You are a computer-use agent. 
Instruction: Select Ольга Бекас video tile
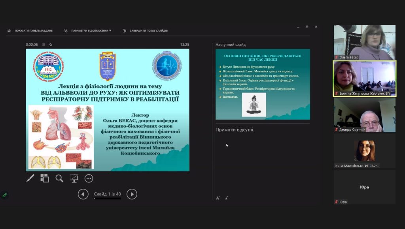(364, 42)
